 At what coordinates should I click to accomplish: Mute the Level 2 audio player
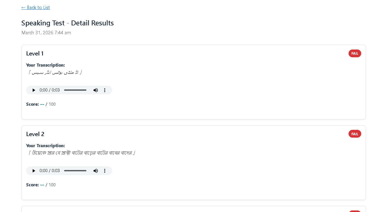tap(96, 171)
